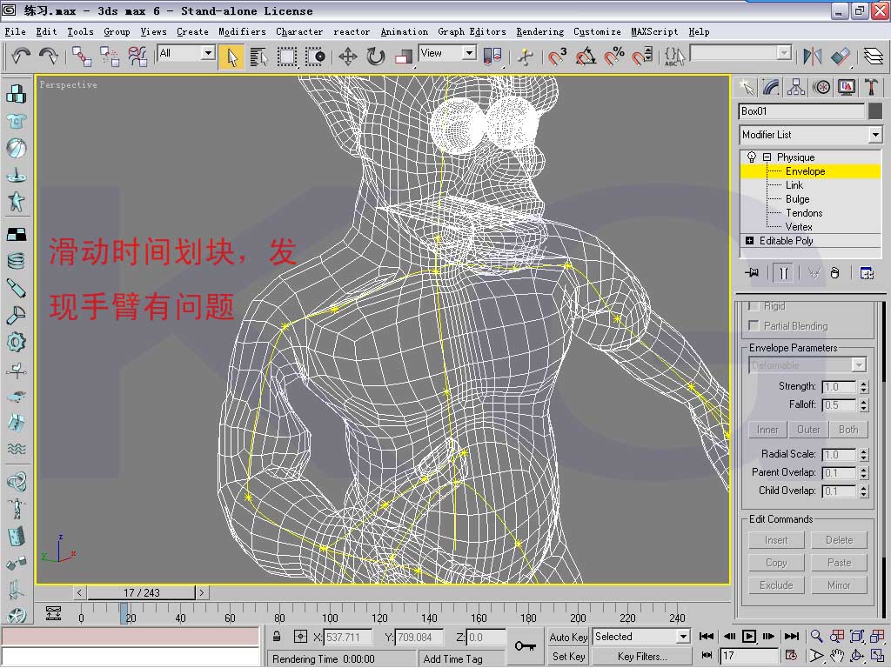Open the Modifiers menu
Image resolution: width=891 pixels, height=668 pixels.
point(242,32)
